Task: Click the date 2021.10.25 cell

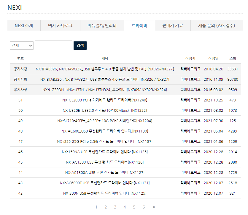Action: tap(213, 100)
